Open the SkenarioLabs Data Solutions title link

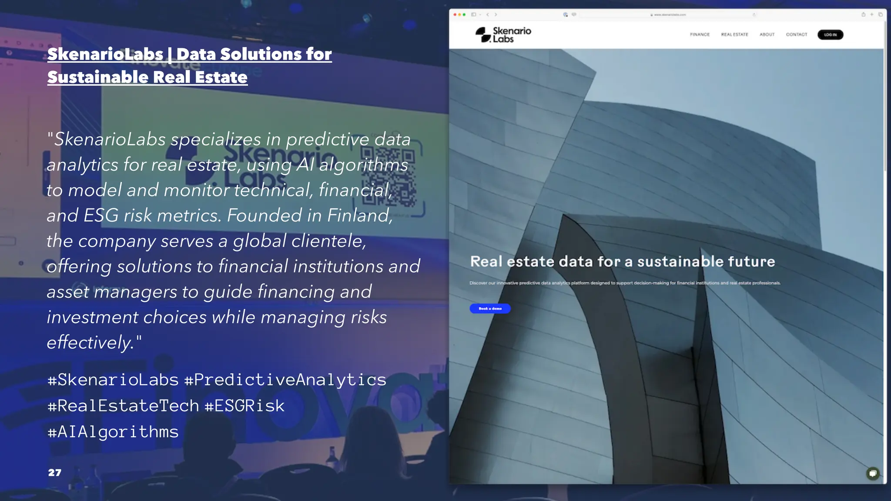189,66
